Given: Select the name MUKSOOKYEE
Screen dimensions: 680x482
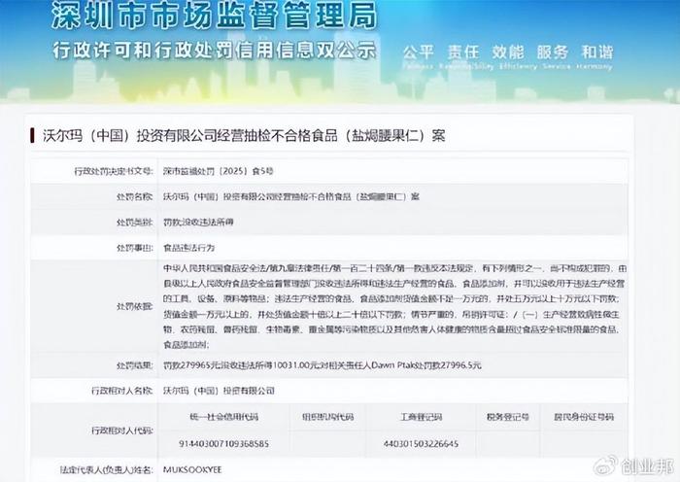Looking at the screenshot, I should pyautogui.click(x=192, y=469).
